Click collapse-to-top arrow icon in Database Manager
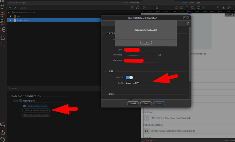Screen dimensions: 235x142 [x=132, y=7]
